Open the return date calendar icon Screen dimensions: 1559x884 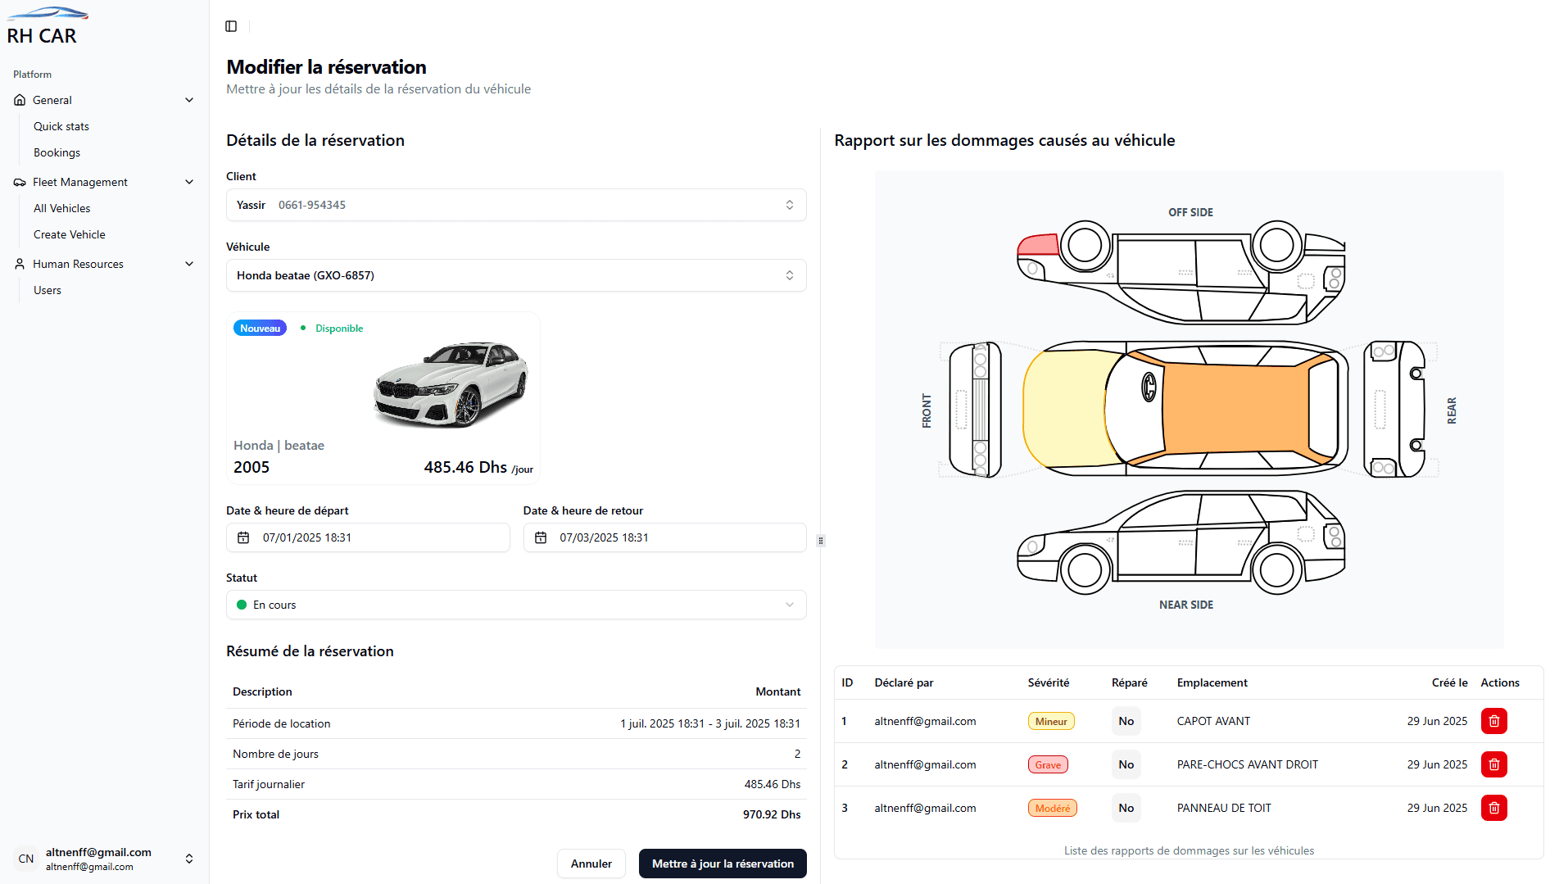[x=541, y=537]
